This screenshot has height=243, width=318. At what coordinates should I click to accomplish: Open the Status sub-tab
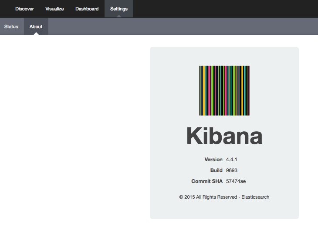pyautogui.click(x=11, y=27)
